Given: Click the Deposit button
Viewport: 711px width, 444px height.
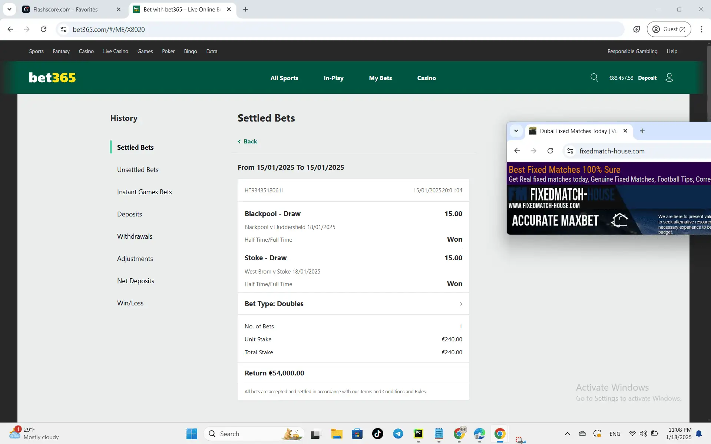Looking at the screenshot, I should [x=647, y=77].
